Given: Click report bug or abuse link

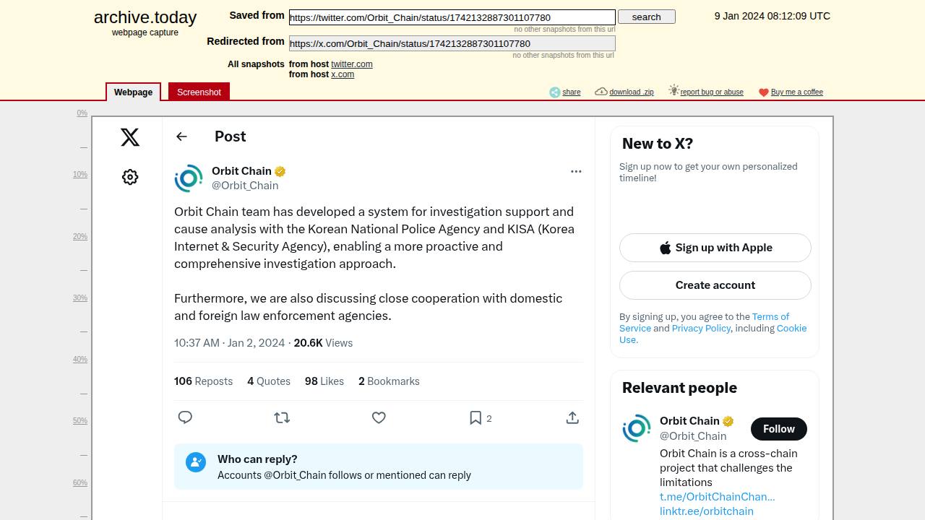Looking at the screenshot, I should pos(712,92).
